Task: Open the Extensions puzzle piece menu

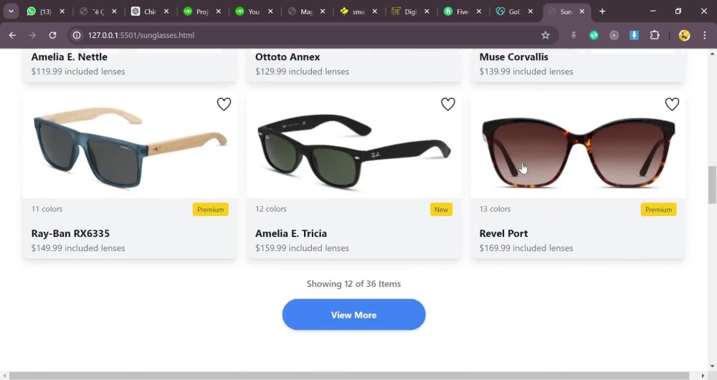Action: point(655,35)
